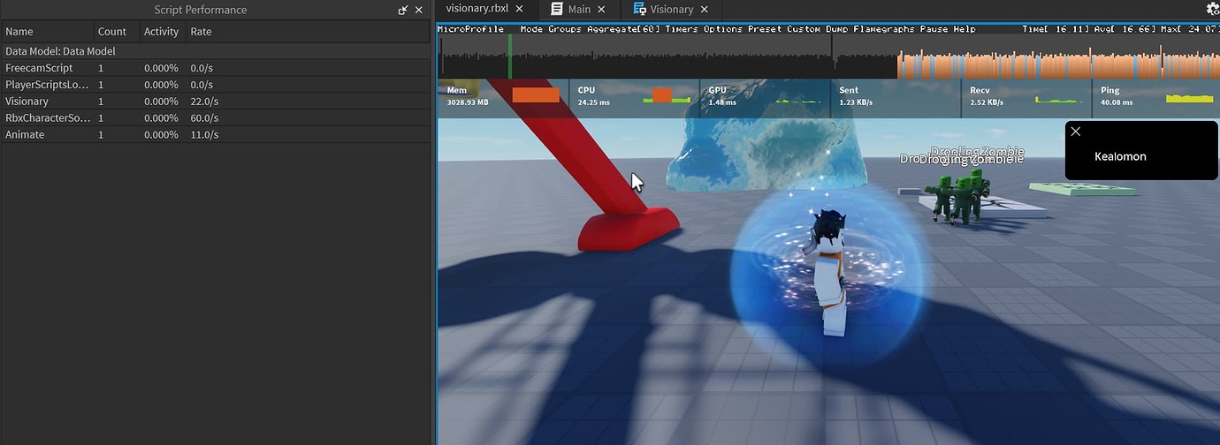Close the visionary.rbxl tab
The height and width of the screenshot is (445, 1220).
tap(520, 9)
